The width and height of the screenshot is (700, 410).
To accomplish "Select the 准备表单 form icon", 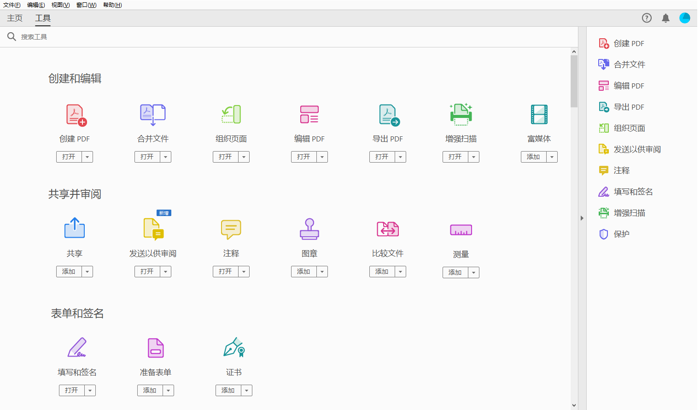I will [156, 348].
